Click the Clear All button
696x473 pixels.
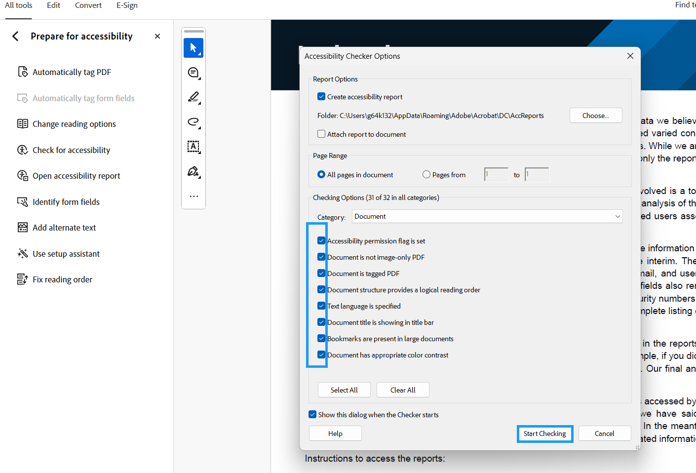point(403,390)
